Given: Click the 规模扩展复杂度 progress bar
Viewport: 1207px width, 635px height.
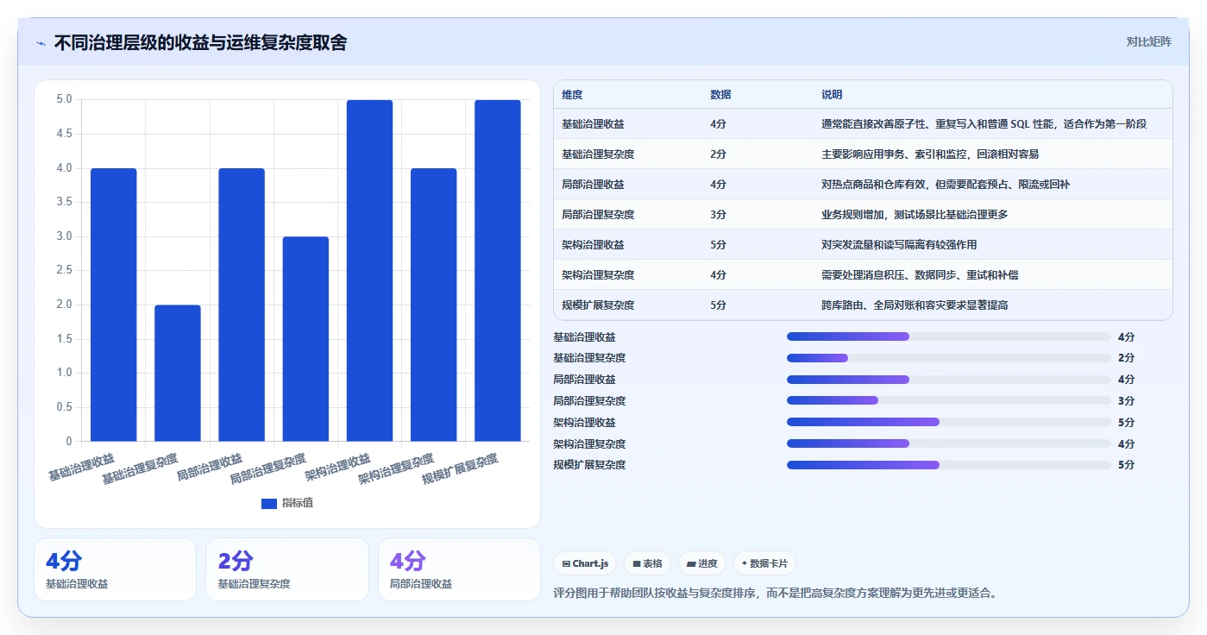Looking at the screenshot, I should [x=949, y=465].
